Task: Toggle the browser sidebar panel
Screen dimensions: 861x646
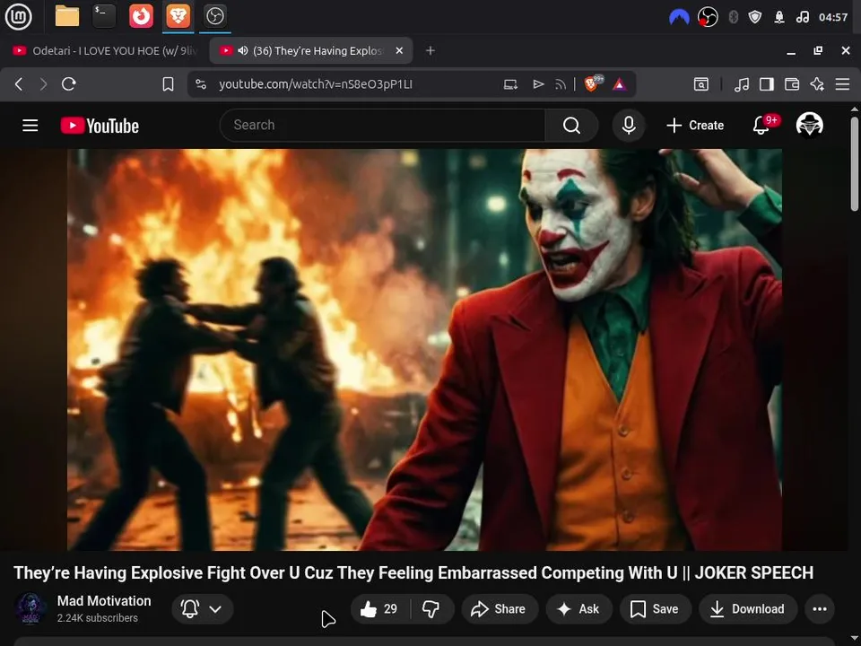Action: pos(767,84)
